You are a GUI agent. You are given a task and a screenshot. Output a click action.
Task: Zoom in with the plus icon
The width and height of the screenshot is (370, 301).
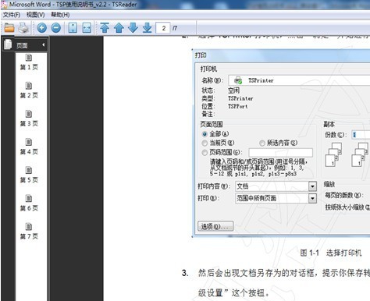coord(41,27)
